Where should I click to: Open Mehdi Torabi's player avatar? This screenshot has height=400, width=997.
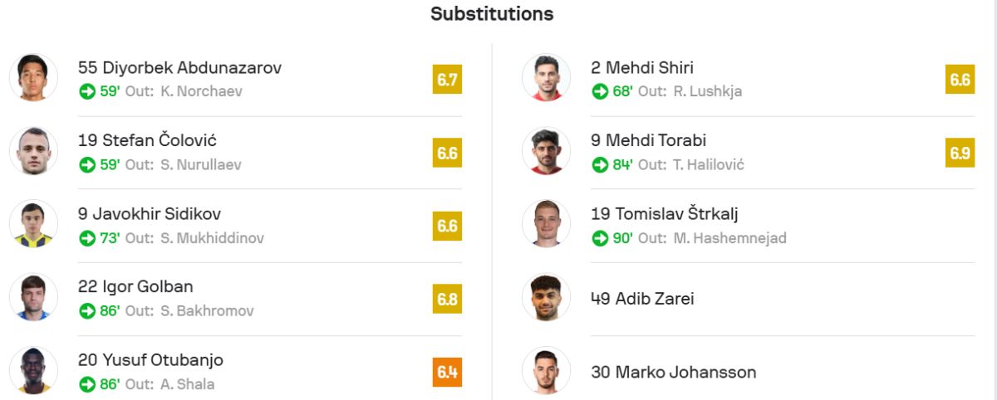[x=546, y=151]
